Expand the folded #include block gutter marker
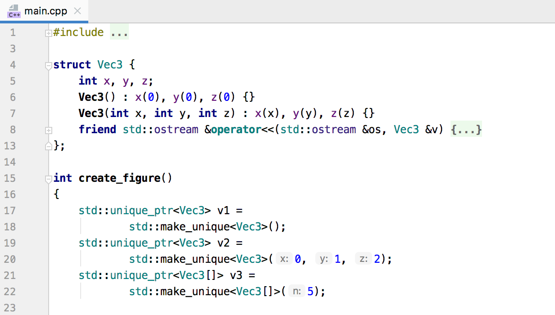The height and width of the screenshot is (315, 555). (x=48, y=33)
